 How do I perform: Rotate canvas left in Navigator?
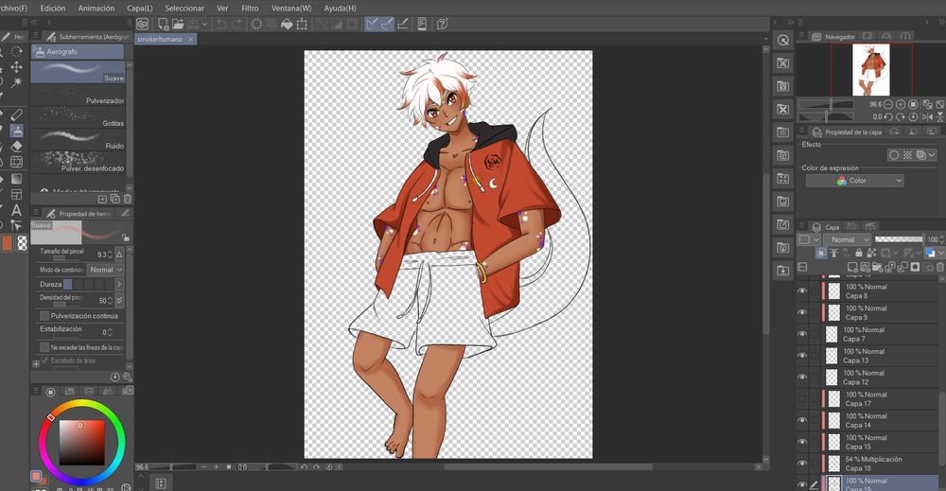(x=888, y=116)
